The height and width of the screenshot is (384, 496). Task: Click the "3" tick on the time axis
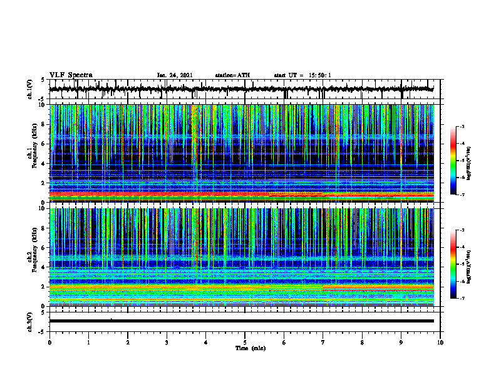[x=167, y=343]
